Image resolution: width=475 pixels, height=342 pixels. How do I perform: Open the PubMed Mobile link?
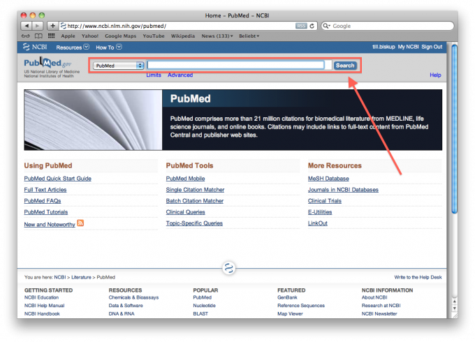point(185,179)
